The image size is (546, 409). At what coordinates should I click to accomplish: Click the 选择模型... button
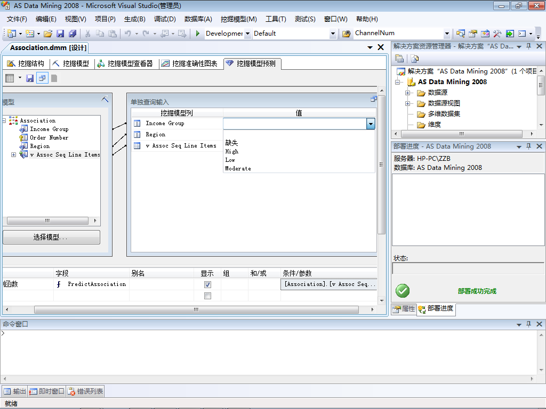pyautogui.click(x=52, y=237)
